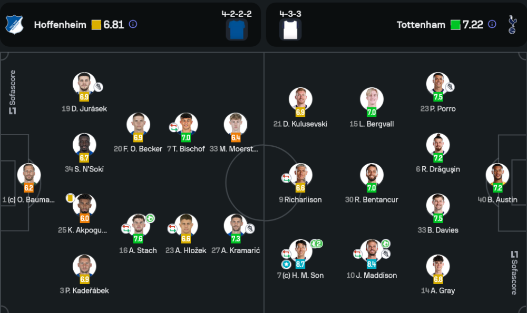Open the Tottenham rating info icon

point(492,24)
